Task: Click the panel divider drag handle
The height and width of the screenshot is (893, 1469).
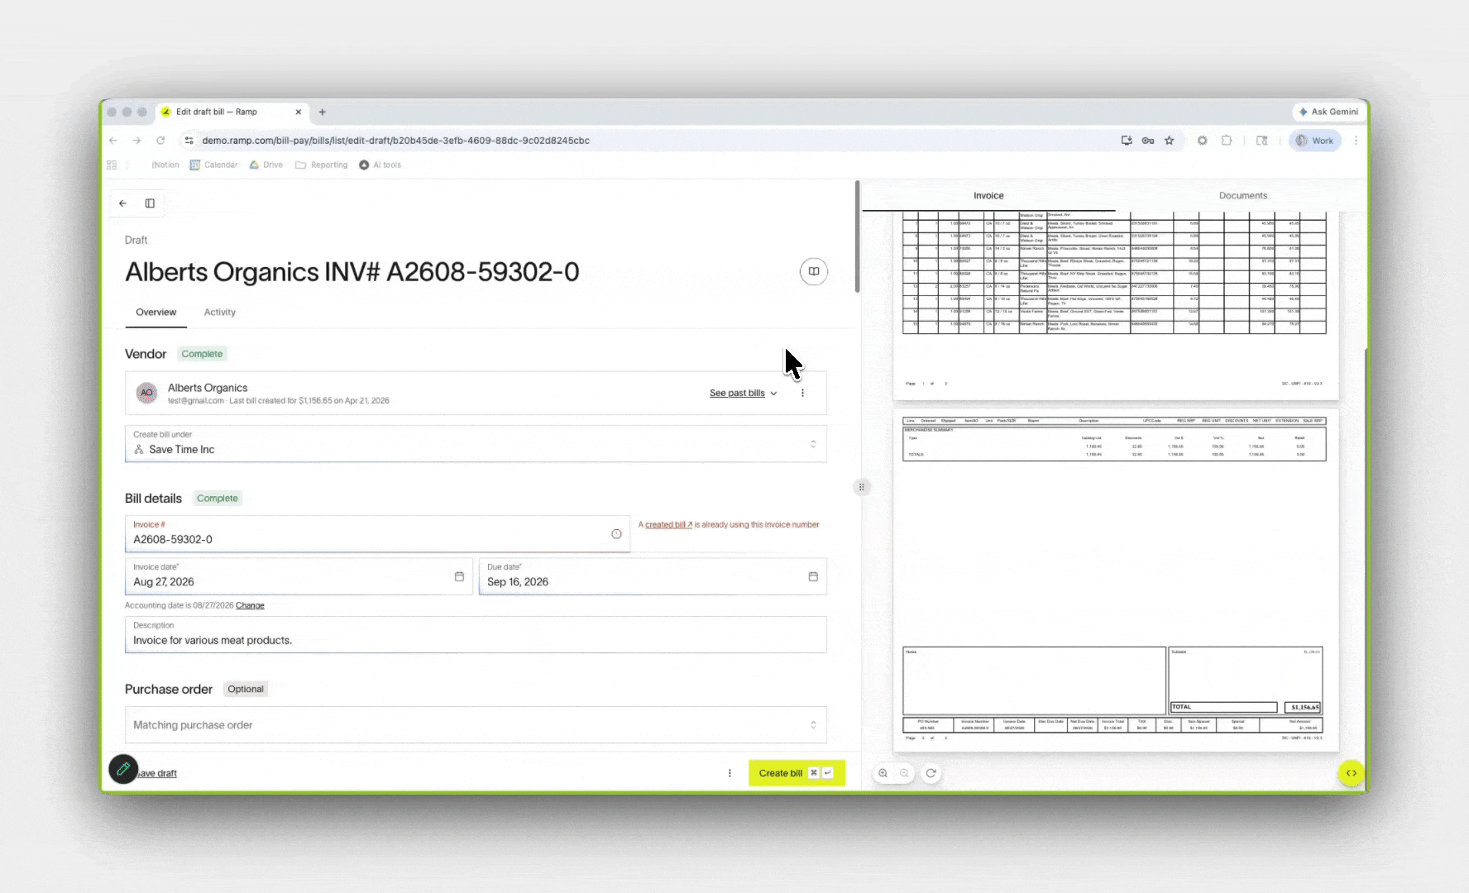Action: [x=861, y=487]
